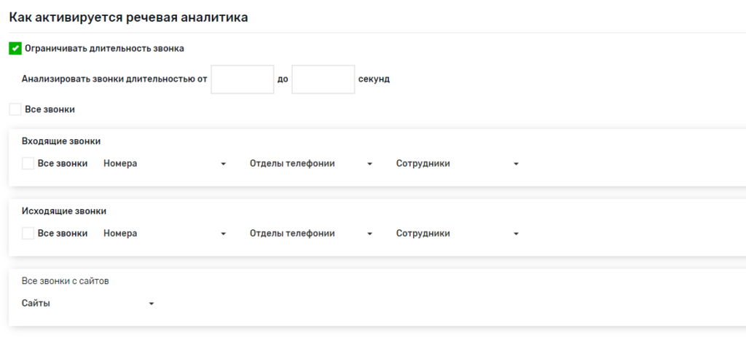Open Отделы телефонии dropdown for outgoing calls
Screen dimensions: 746x340
[310, 234]
